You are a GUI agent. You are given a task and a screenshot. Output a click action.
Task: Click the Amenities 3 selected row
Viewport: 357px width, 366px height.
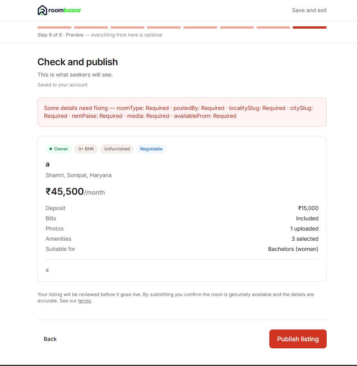coord(182,239)
